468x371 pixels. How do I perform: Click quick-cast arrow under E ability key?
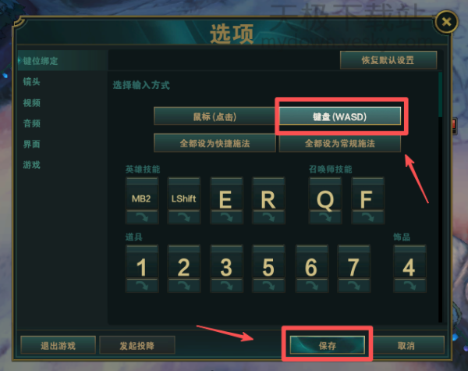click(x=226, y=217)
